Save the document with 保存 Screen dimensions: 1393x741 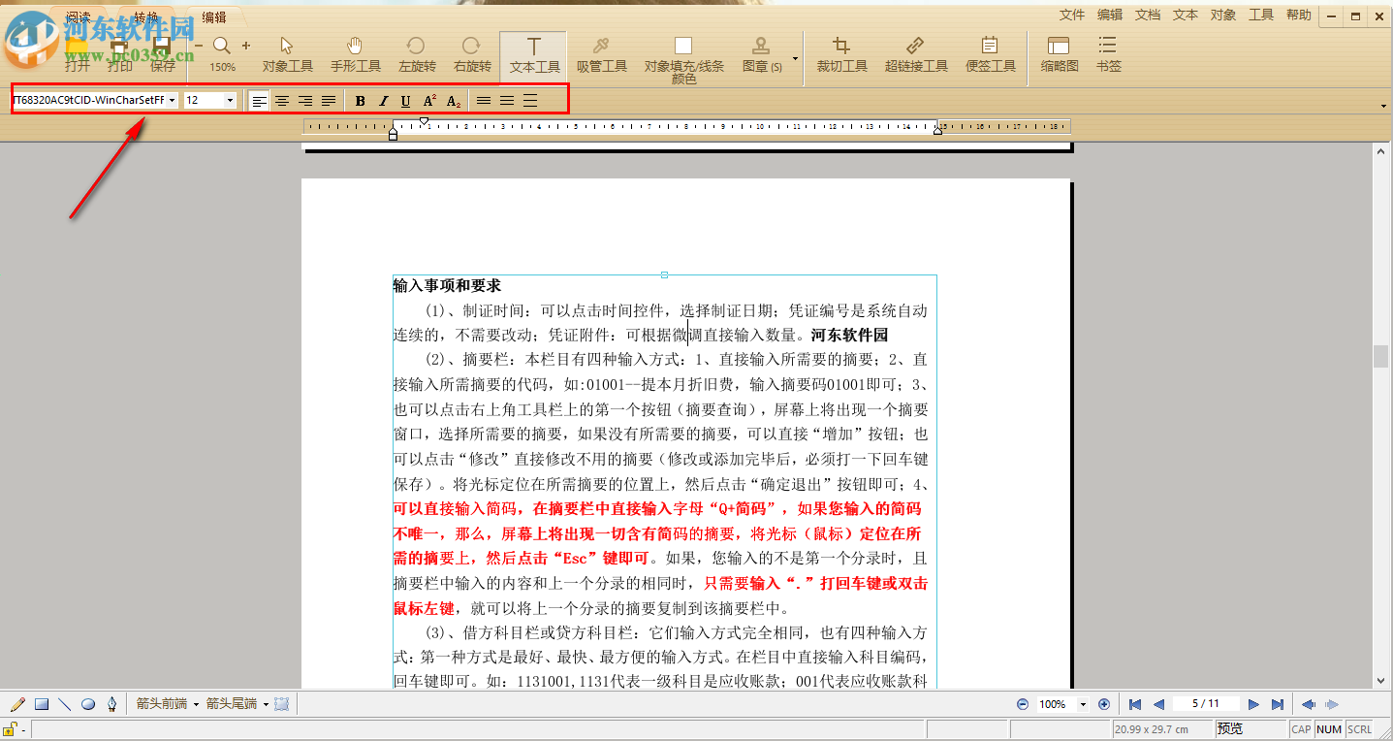[x=161, y=53]
